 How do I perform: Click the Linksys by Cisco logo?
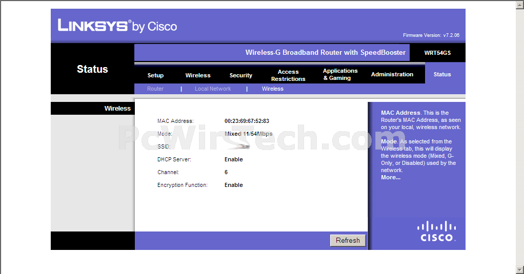pyautogui.click(x=117, y=26)
